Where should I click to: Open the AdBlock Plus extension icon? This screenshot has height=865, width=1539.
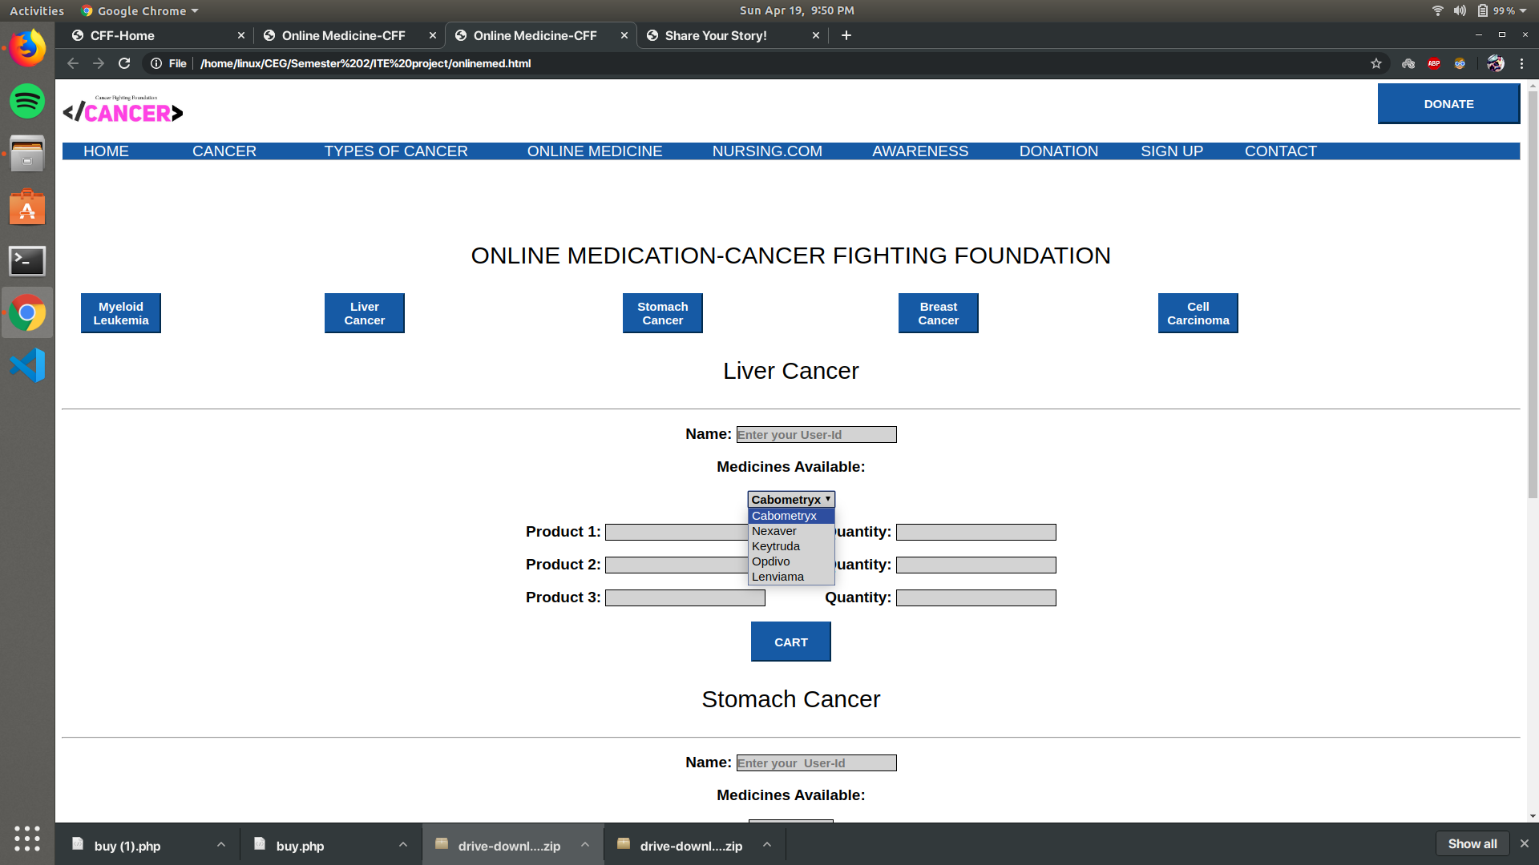[x=1434, y=63]
